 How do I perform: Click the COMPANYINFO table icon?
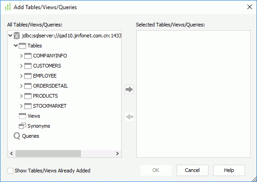(x=28, y=56)
